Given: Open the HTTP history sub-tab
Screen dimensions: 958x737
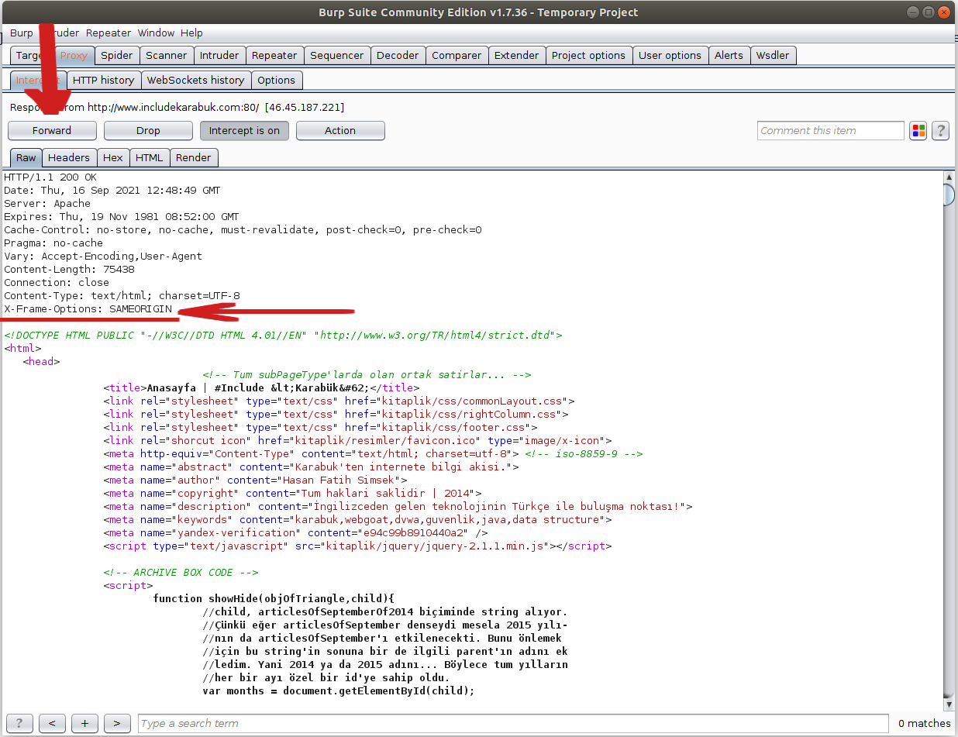Looking at the screenshot, I should pyautogui.click(x=103, y=80).
